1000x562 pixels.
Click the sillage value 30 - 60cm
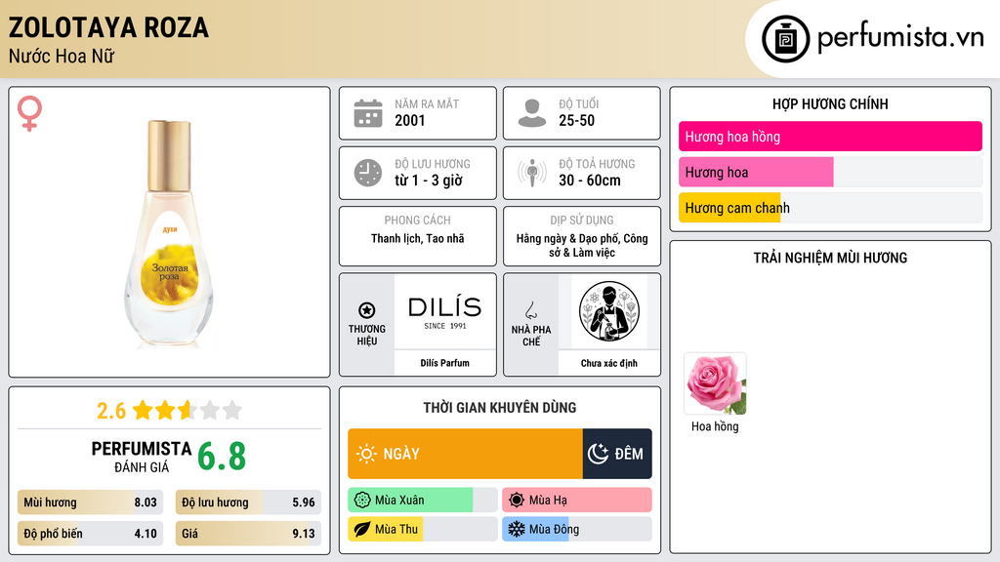589,181
